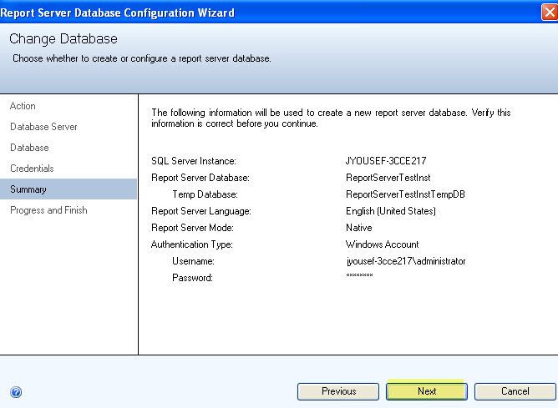Click the Report Server Database label

coord(200,178)
